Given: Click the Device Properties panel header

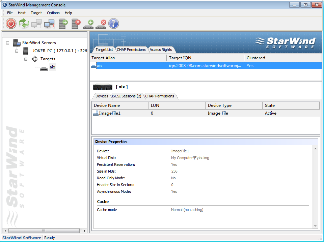Looking at the screenshot, I should point(206,142).
